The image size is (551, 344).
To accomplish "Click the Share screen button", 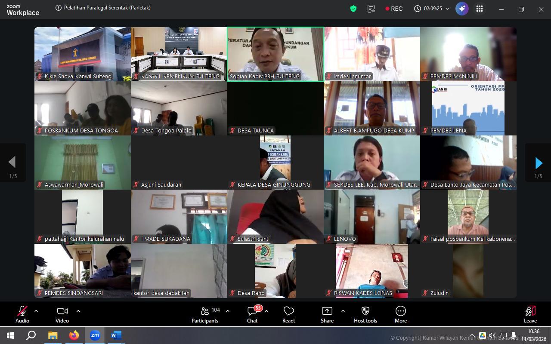I will 327,314.
